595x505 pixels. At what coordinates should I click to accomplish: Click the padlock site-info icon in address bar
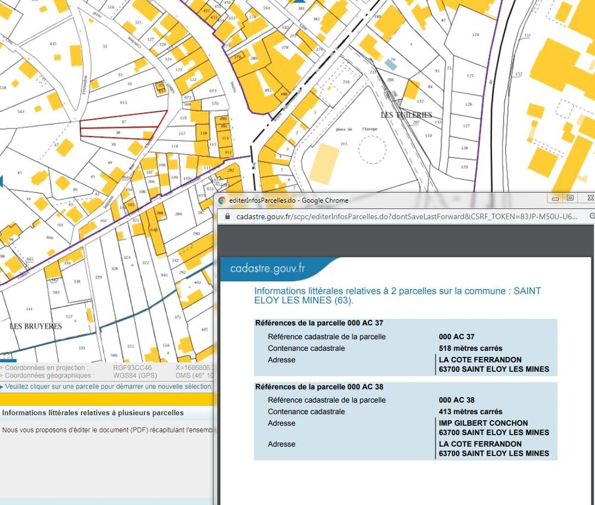[227, 217]
